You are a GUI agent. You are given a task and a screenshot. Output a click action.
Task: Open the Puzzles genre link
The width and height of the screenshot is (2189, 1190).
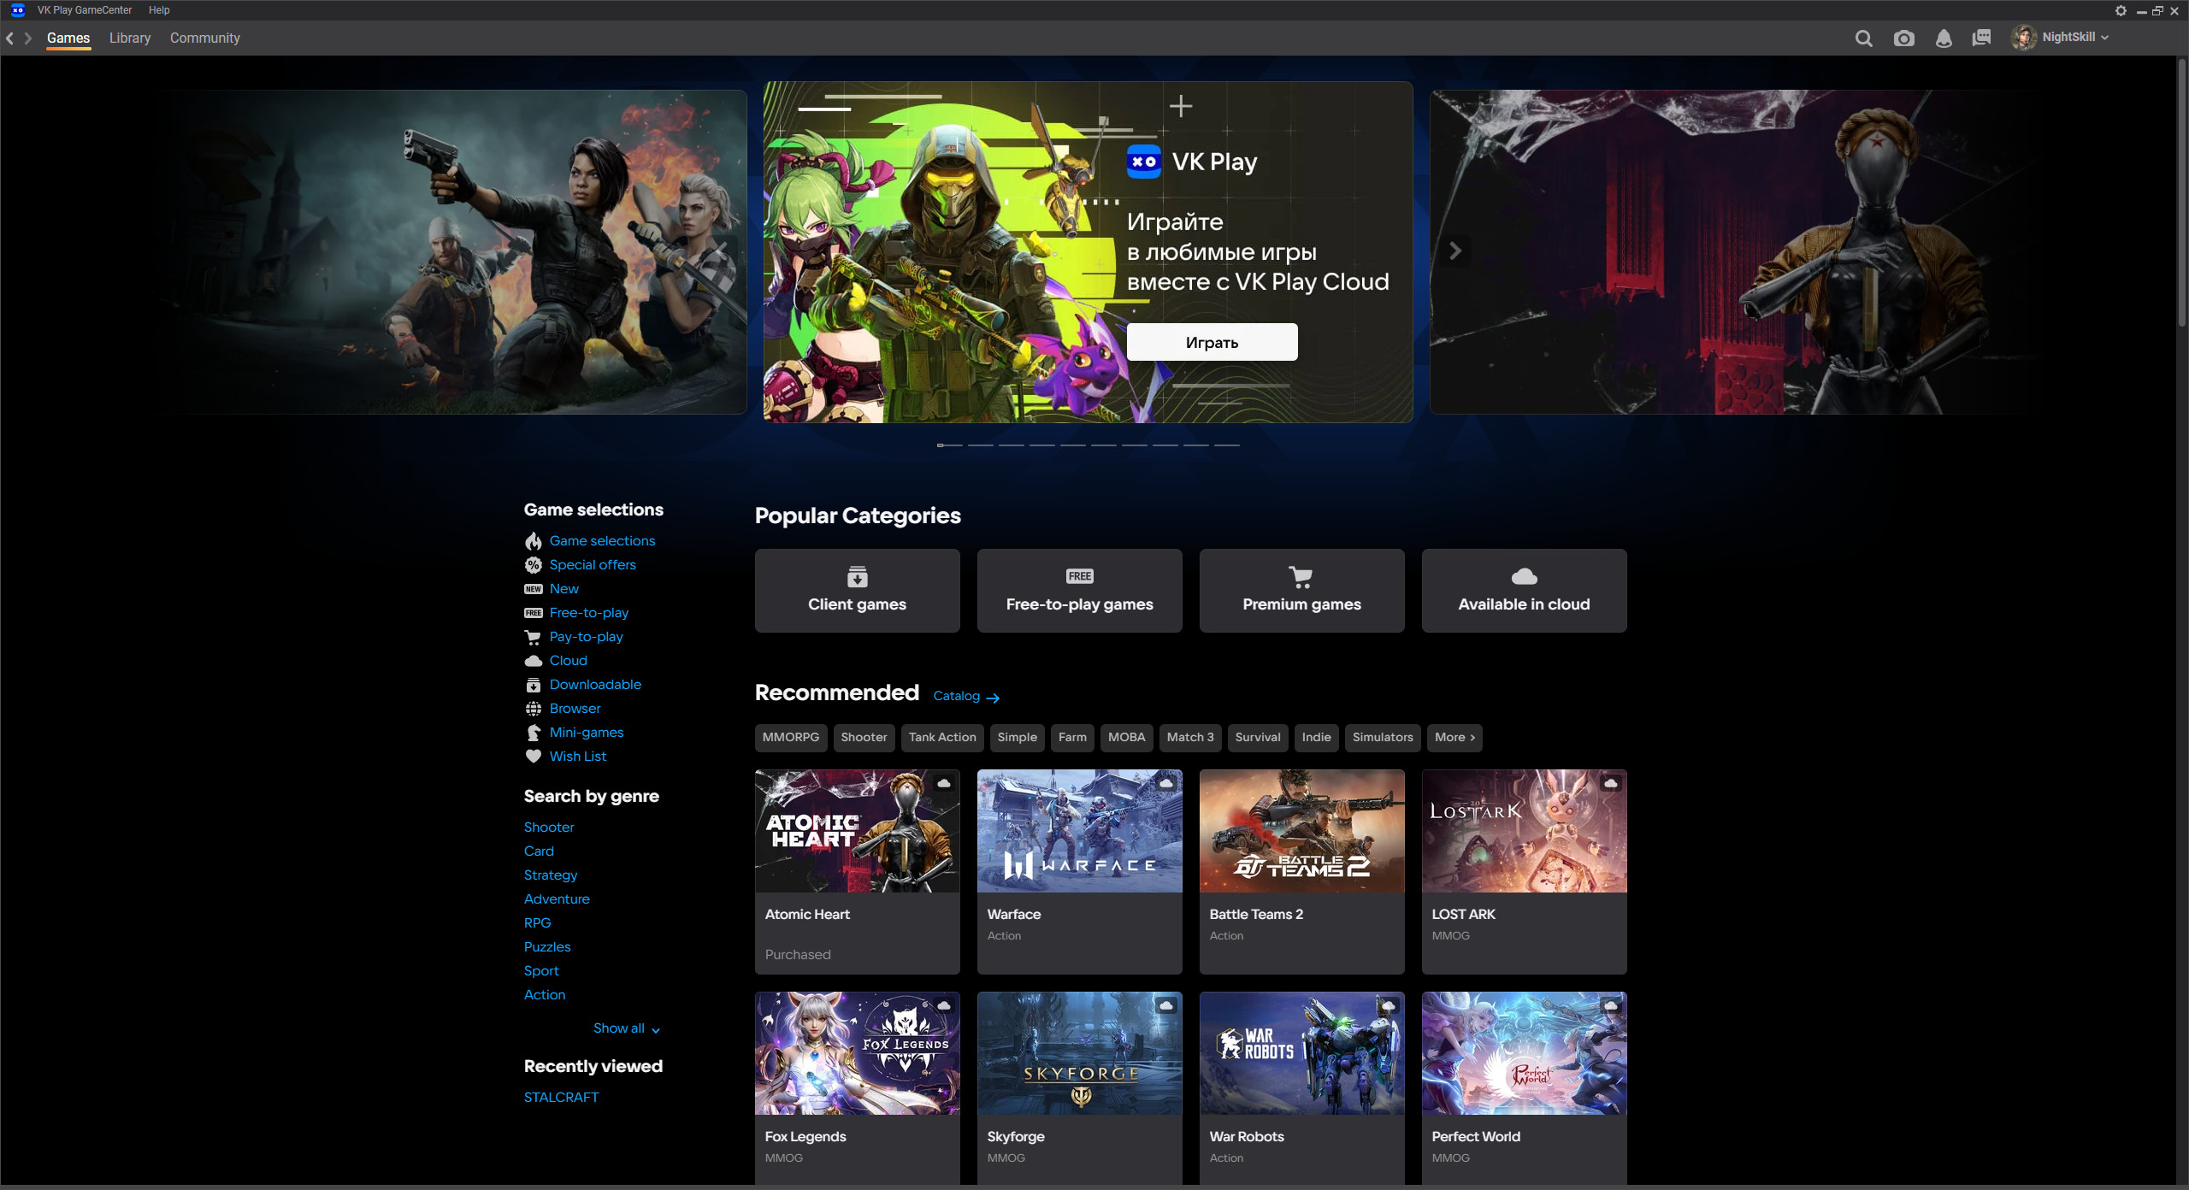pos(547,947)
